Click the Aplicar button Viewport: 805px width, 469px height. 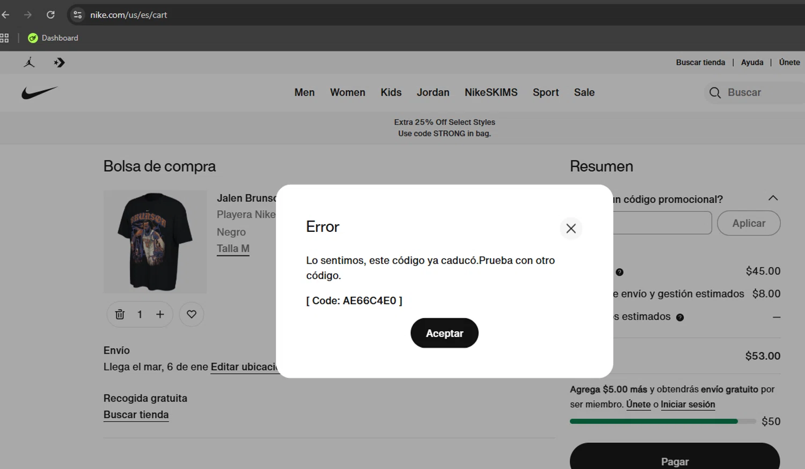tap(749, 223)
